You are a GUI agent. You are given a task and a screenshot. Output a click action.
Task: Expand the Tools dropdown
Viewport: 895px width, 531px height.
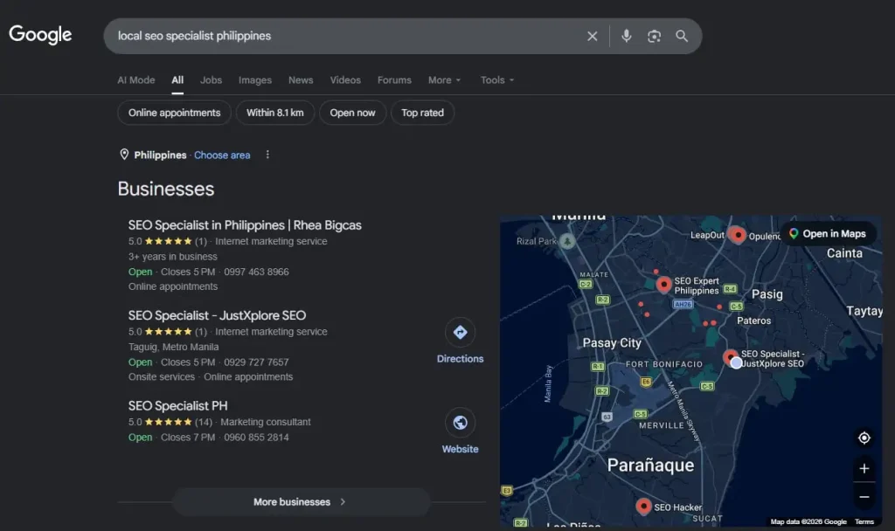[497, 80]
